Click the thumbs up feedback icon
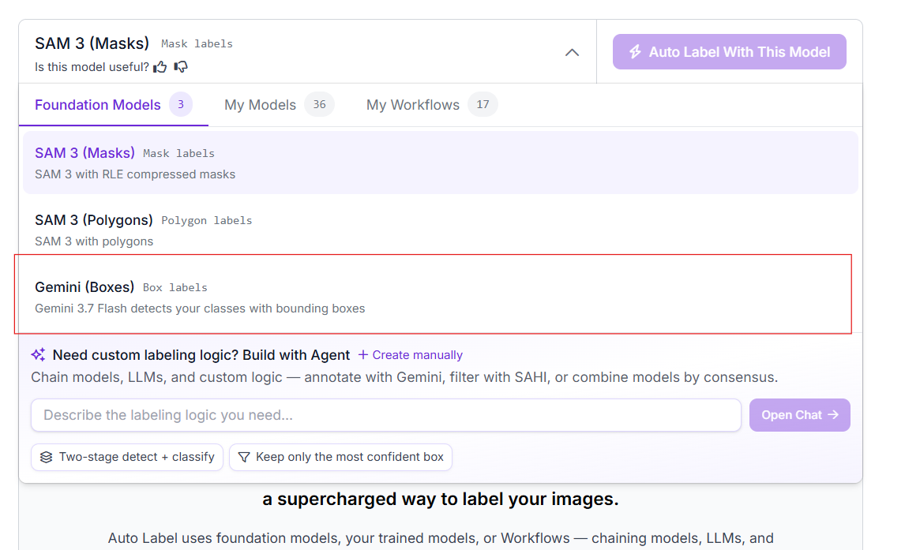Image resolution: width=905 pixels, height=550 pixels. [160, 67]
